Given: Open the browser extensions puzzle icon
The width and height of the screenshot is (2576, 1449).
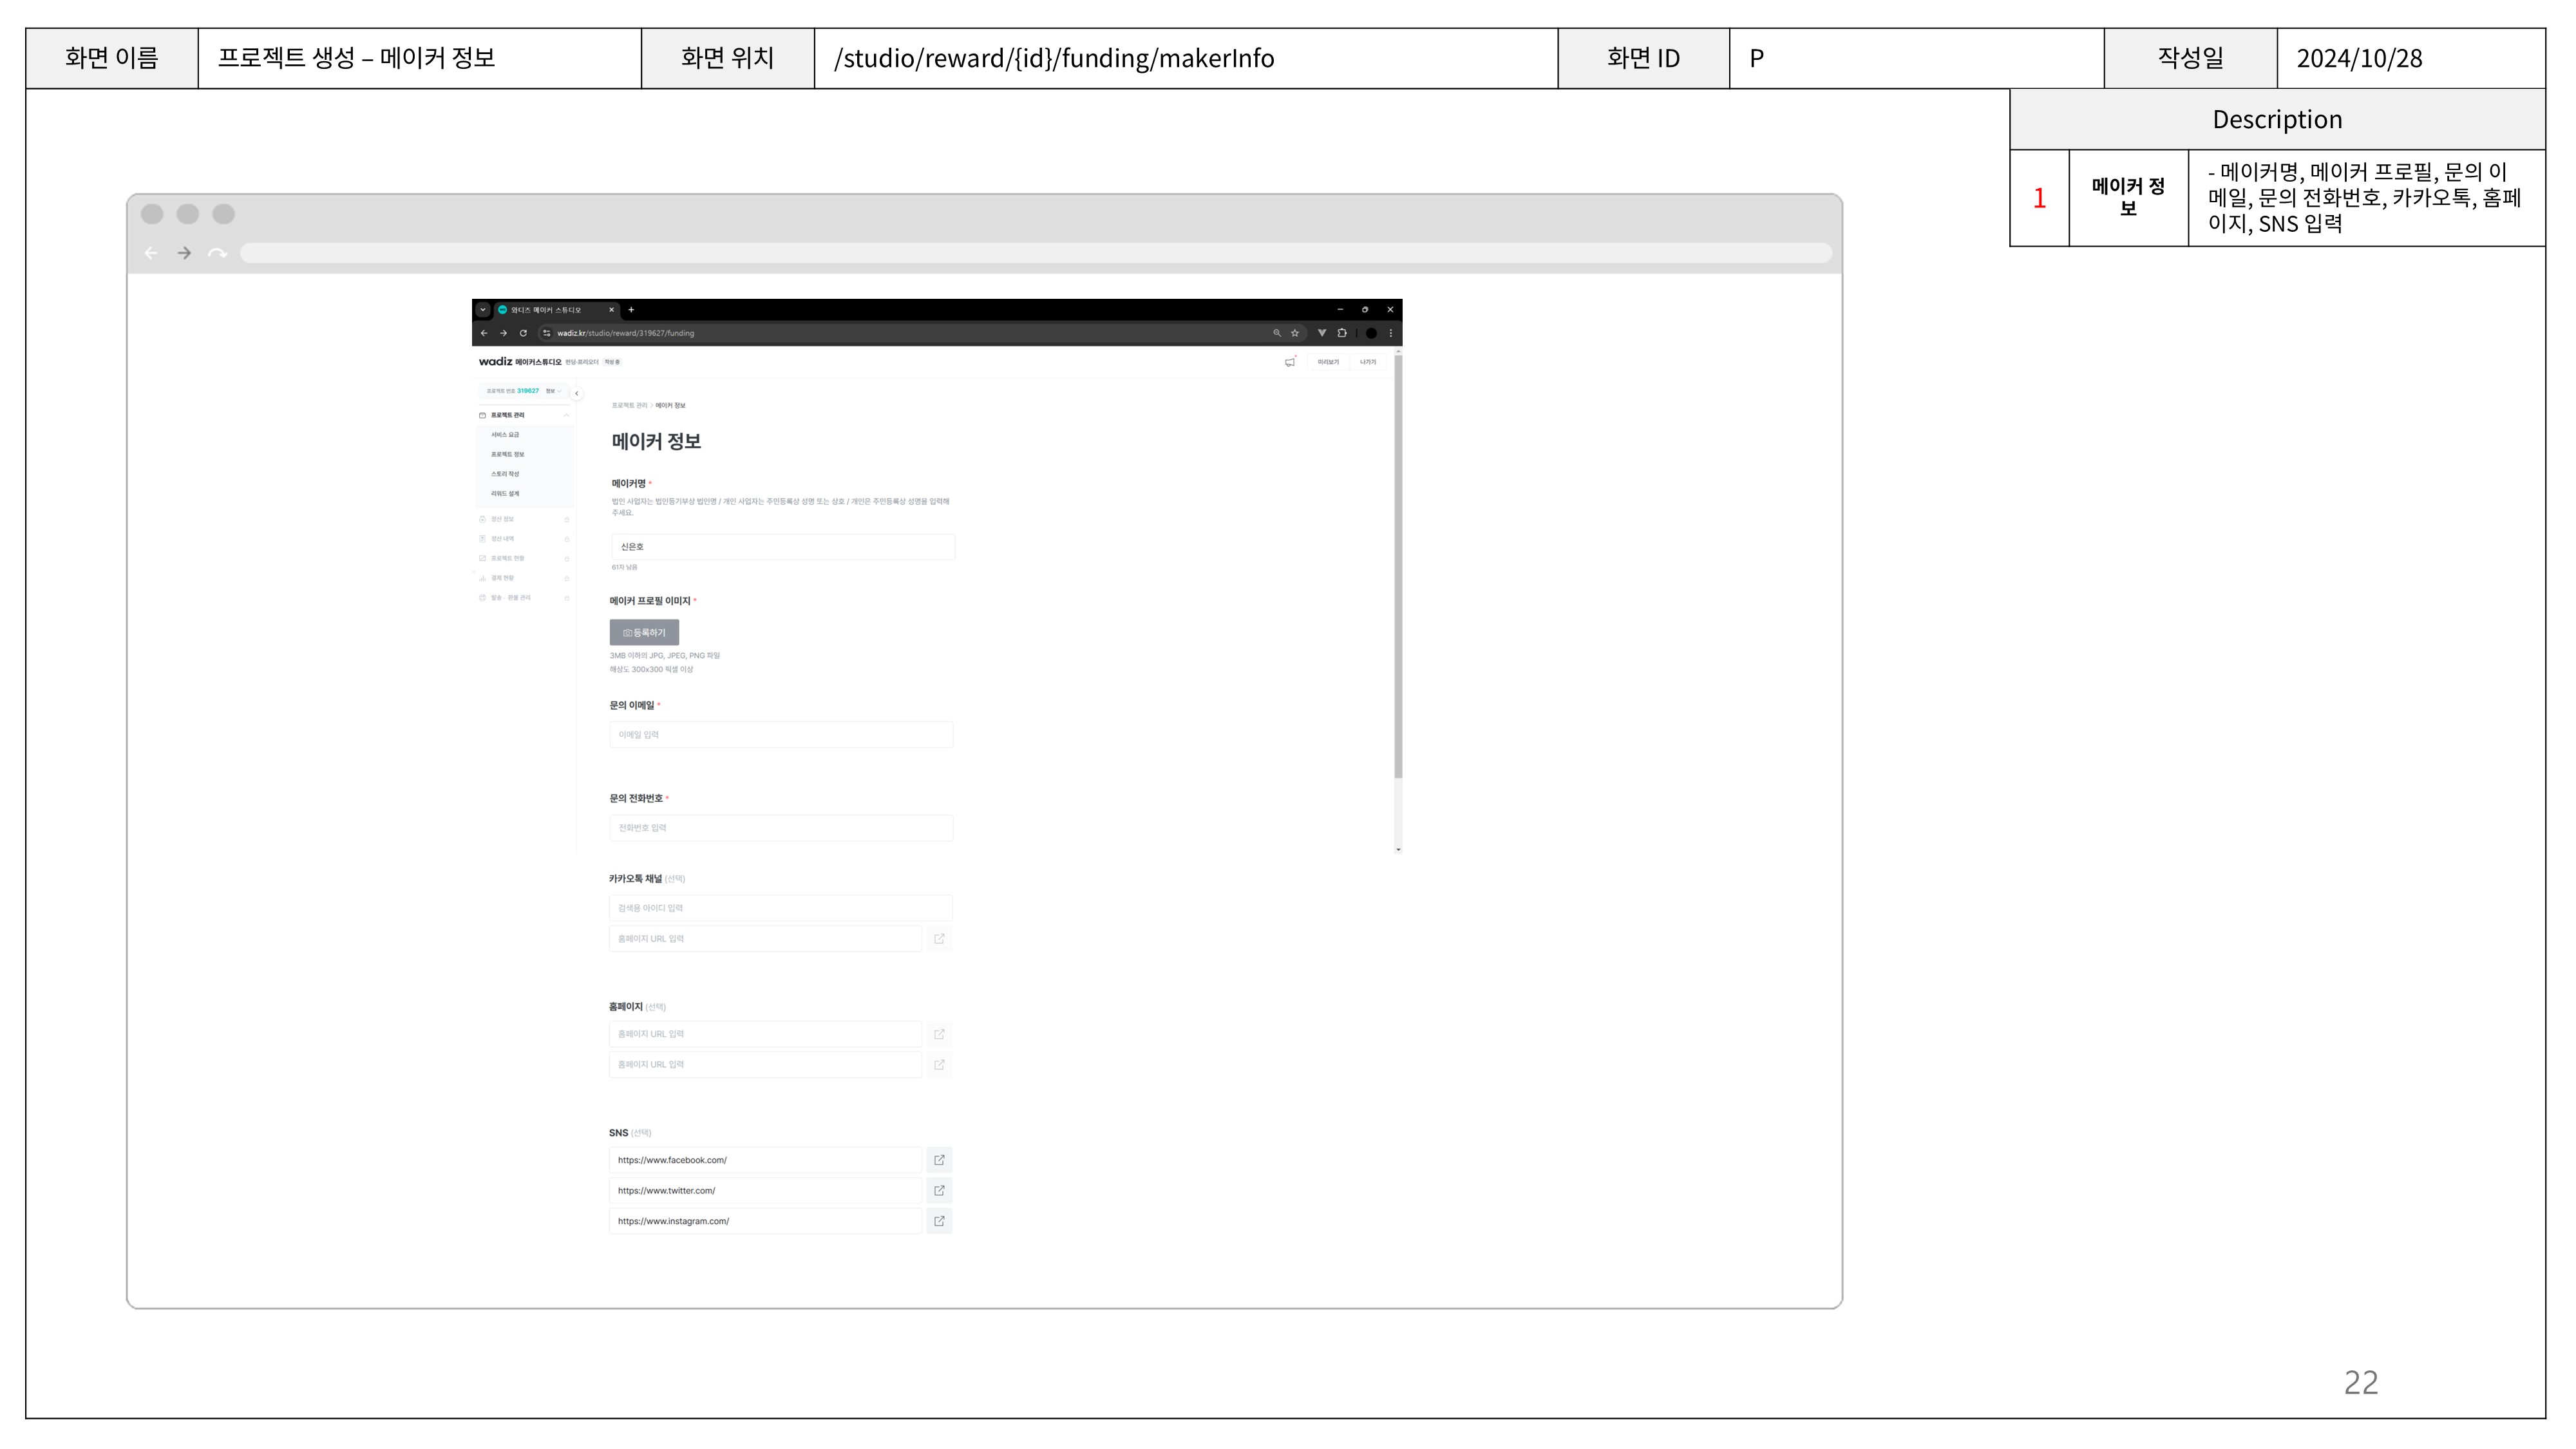Looking at the screenshot, I should pos(1342,333).
